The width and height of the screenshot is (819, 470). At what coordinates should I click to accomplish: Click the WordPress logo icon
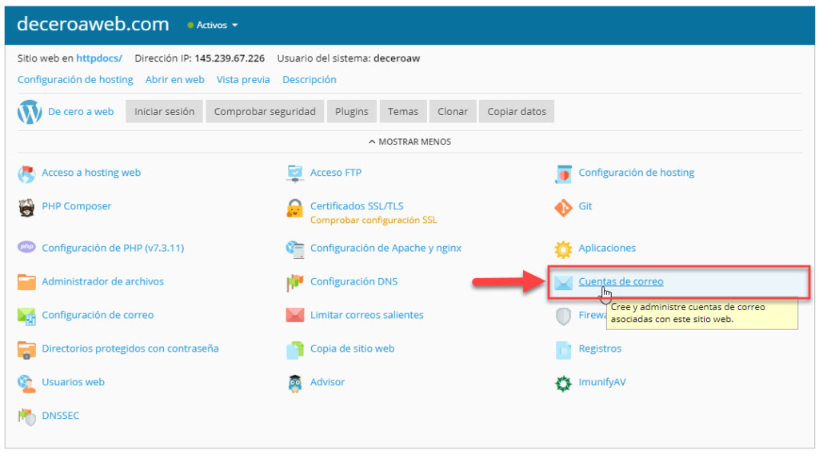[x=30, y=112]
